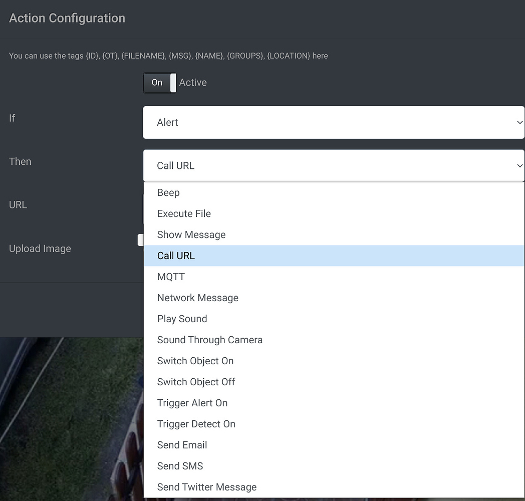Image resolution: width=525 pixels, height=501 pixels.
Task: Choose MQTT as the action
Action: point(171,277)
